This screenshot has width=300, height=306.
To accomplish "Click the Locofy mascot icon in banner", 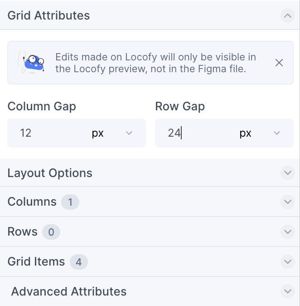I will (31, 63).
